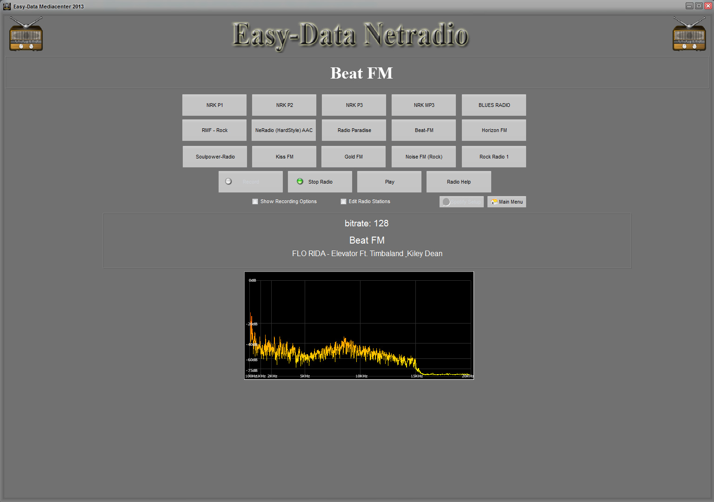Open the Radio Paradise station
The image size is (714, 502).
point(354,130)
